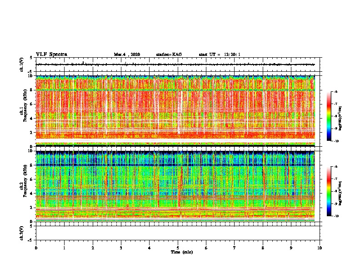The image size is (360, 278).
Task: Click the time axis tick label "7"
Action: pyautogui.click(x=235, y=248)
